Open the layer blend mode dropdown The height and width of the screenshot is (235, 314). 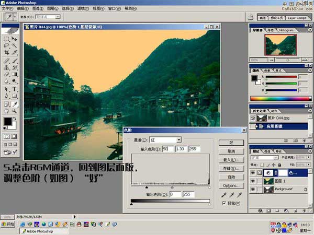(276, 158)
